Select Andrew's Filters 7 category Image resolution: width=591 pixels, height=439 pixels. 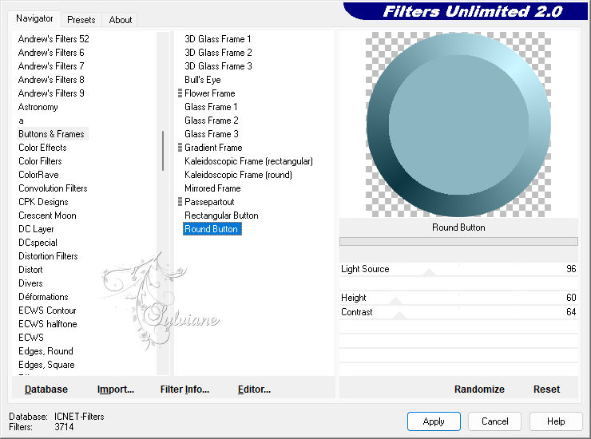pyautogui.click(x=51, y=66)
